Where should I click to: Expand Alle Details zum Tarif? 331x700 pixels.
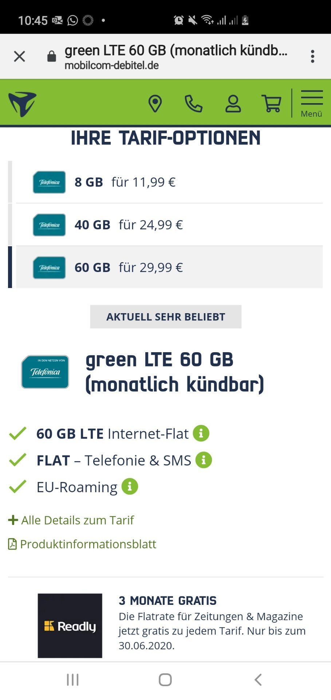pos(71,520)
